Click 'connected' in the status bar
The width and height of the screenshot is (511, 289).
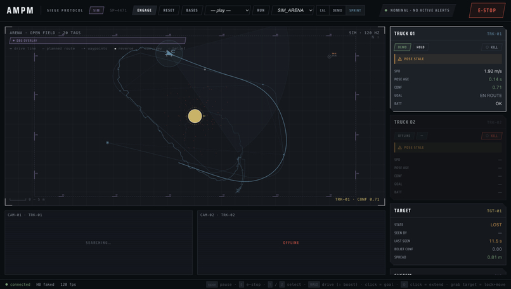click(x=20, y=285)
